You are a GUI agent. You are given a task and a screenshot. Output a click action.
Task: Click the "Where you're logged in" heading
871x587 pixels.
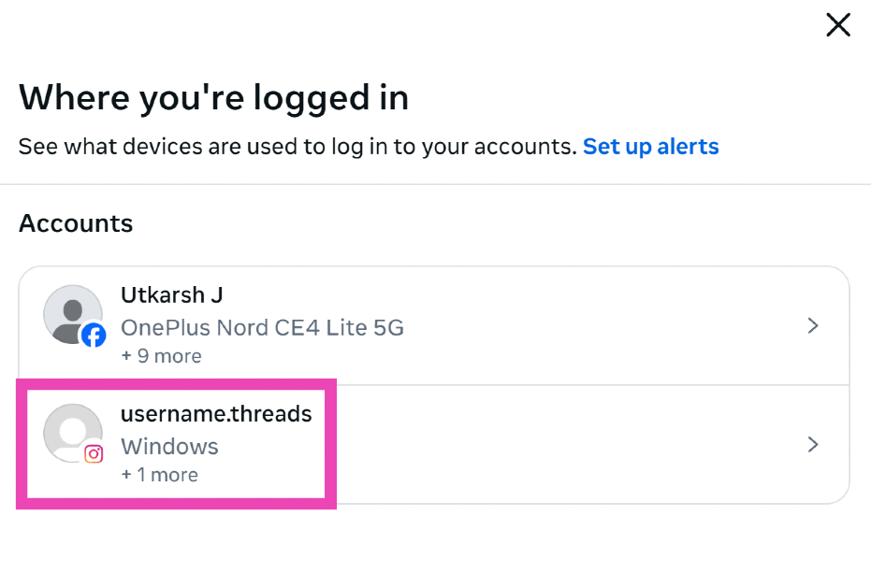(x=213, y=98)
